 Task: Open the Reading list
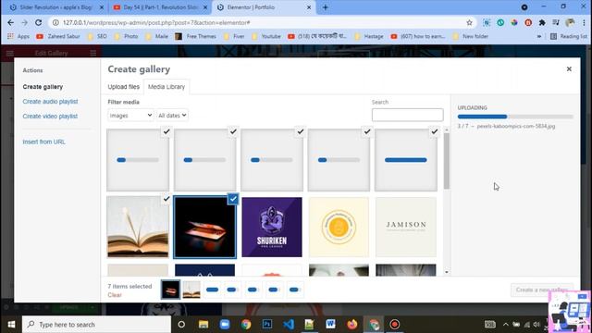[569, 36]
